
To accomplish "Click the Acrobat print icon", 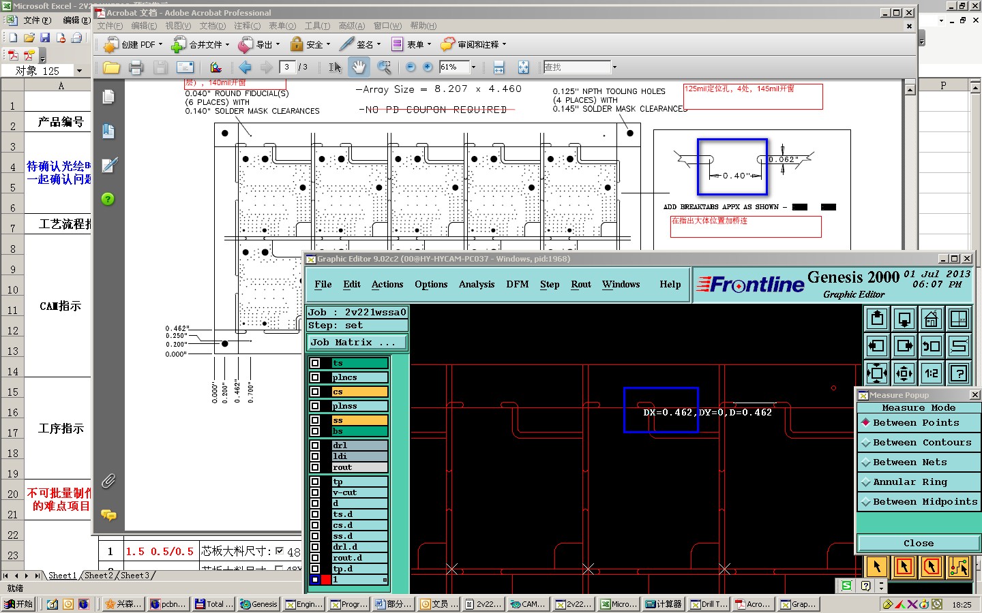I will click(x=136, y=67).
